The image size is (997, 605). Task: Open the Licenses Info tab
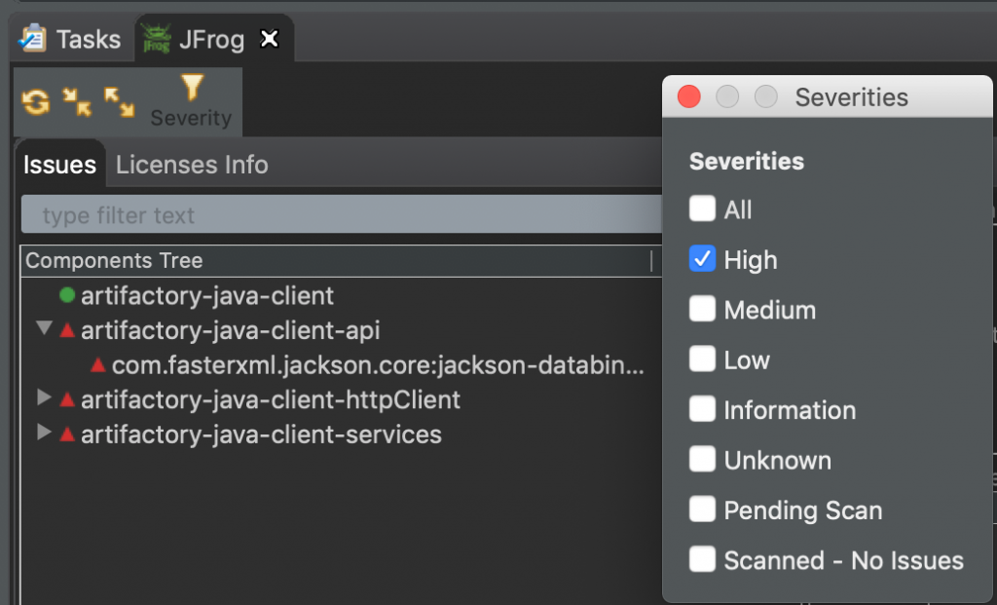coord(192,165)
